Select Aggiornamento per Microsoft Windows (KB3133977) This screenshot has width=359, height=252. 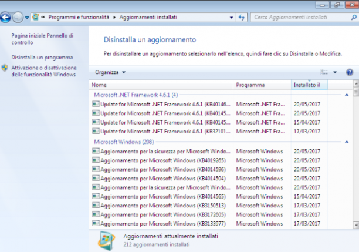[209, 224]
